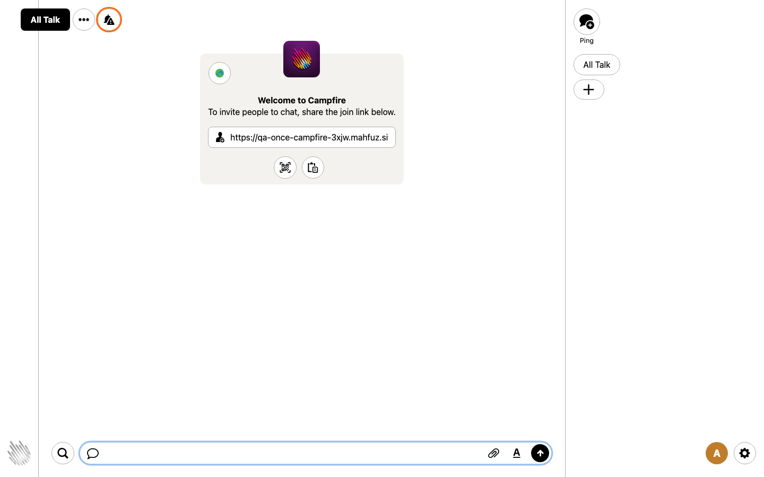764x477 pixels.
Task: Open the room options ellipsis menu
Action: [x=84, y=20]
